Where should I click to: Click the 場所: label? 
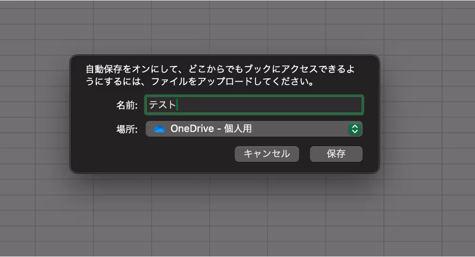click(x=127, y=129)
